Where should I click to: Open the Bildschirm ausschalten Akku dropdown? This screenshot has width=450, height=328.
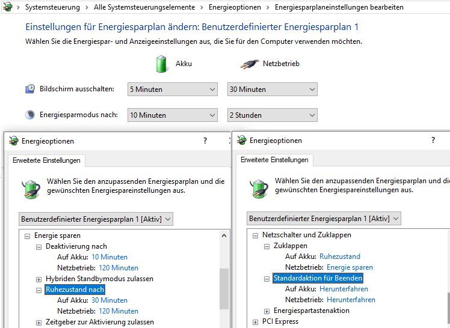click(x=173, y=90)
